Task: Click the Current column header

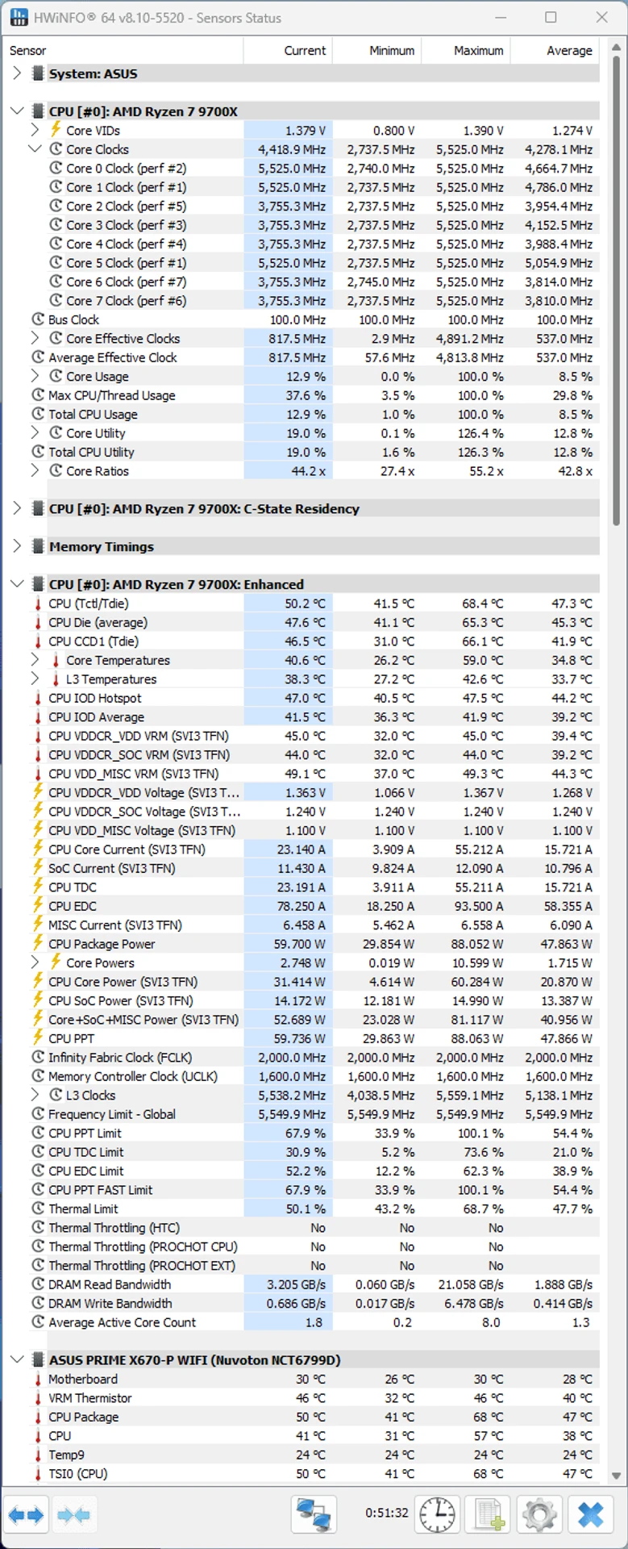Action: coord(288,50)
